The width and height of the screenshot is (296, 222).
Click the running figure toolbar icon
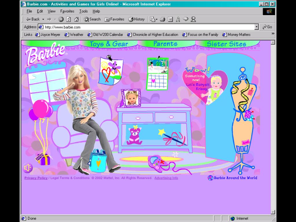178,19
